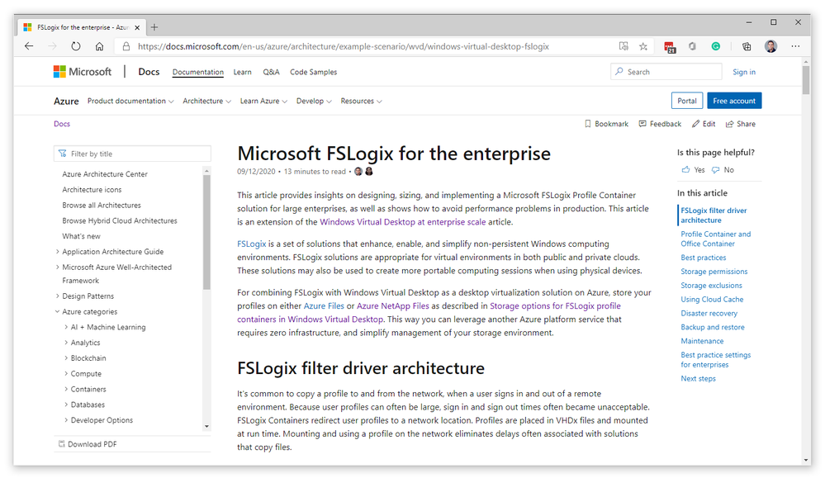Close the FSLogix for the enterprise tab
Image resolution: width=825 pixels, height=478 pixels.
point(137,27)
